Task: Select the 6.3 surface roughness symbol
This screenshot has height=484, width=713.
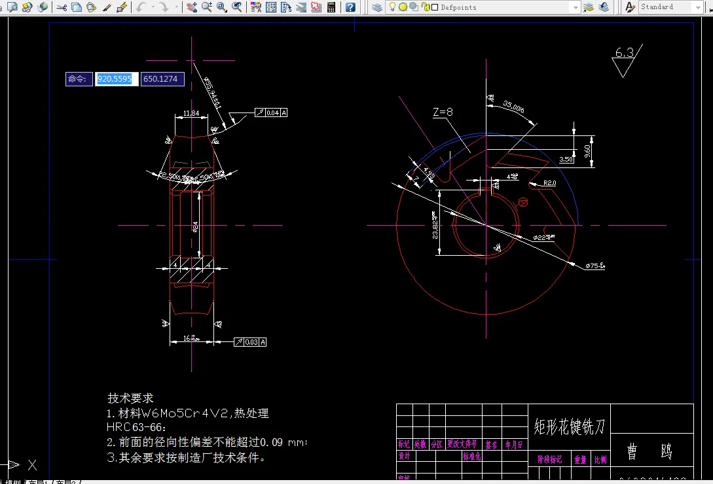Action: tap(627, 60)
